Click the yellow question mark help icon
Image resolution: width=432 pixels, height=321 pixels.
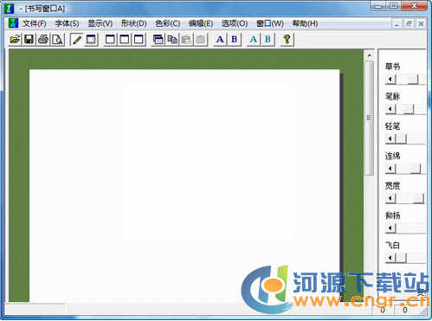coord(287,39)
